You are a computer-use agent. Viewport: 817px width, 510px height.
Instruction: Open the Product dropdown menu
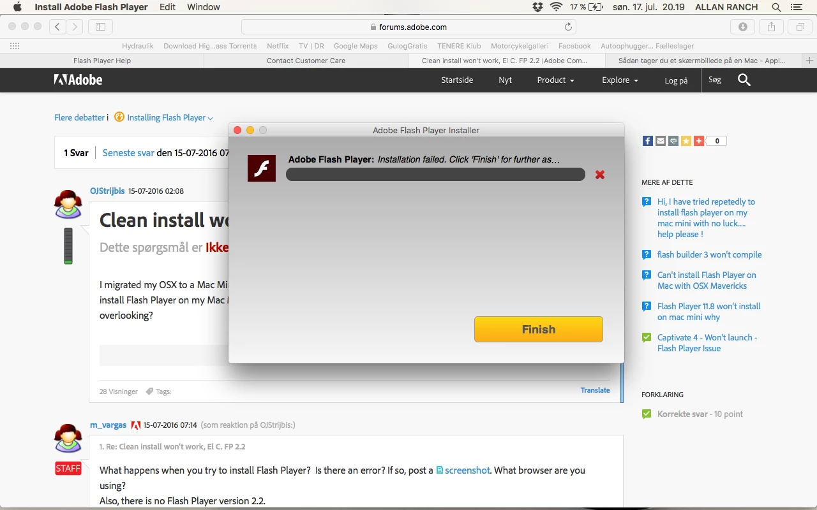coord(555,80)
